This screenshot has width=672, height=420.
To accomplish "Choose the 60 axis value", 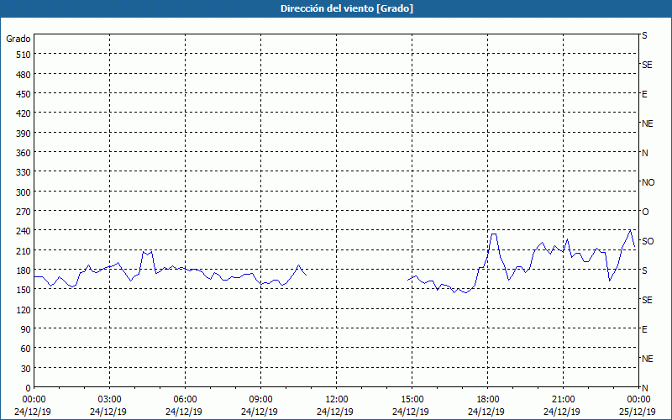I will pos(26,349).
